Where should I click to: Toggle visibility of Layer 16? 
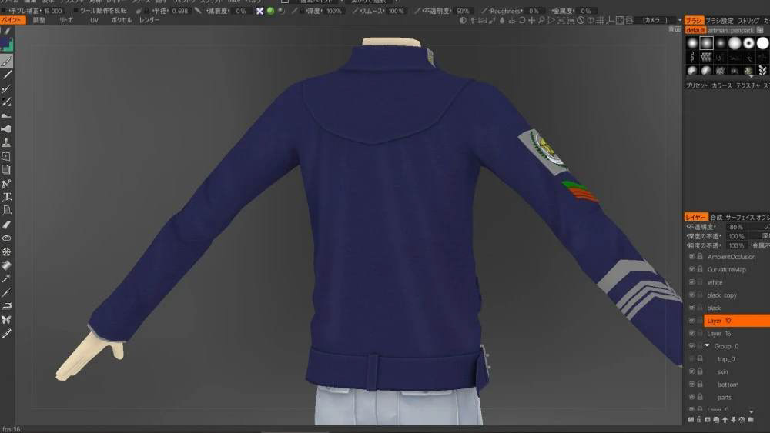coord(692,333)
